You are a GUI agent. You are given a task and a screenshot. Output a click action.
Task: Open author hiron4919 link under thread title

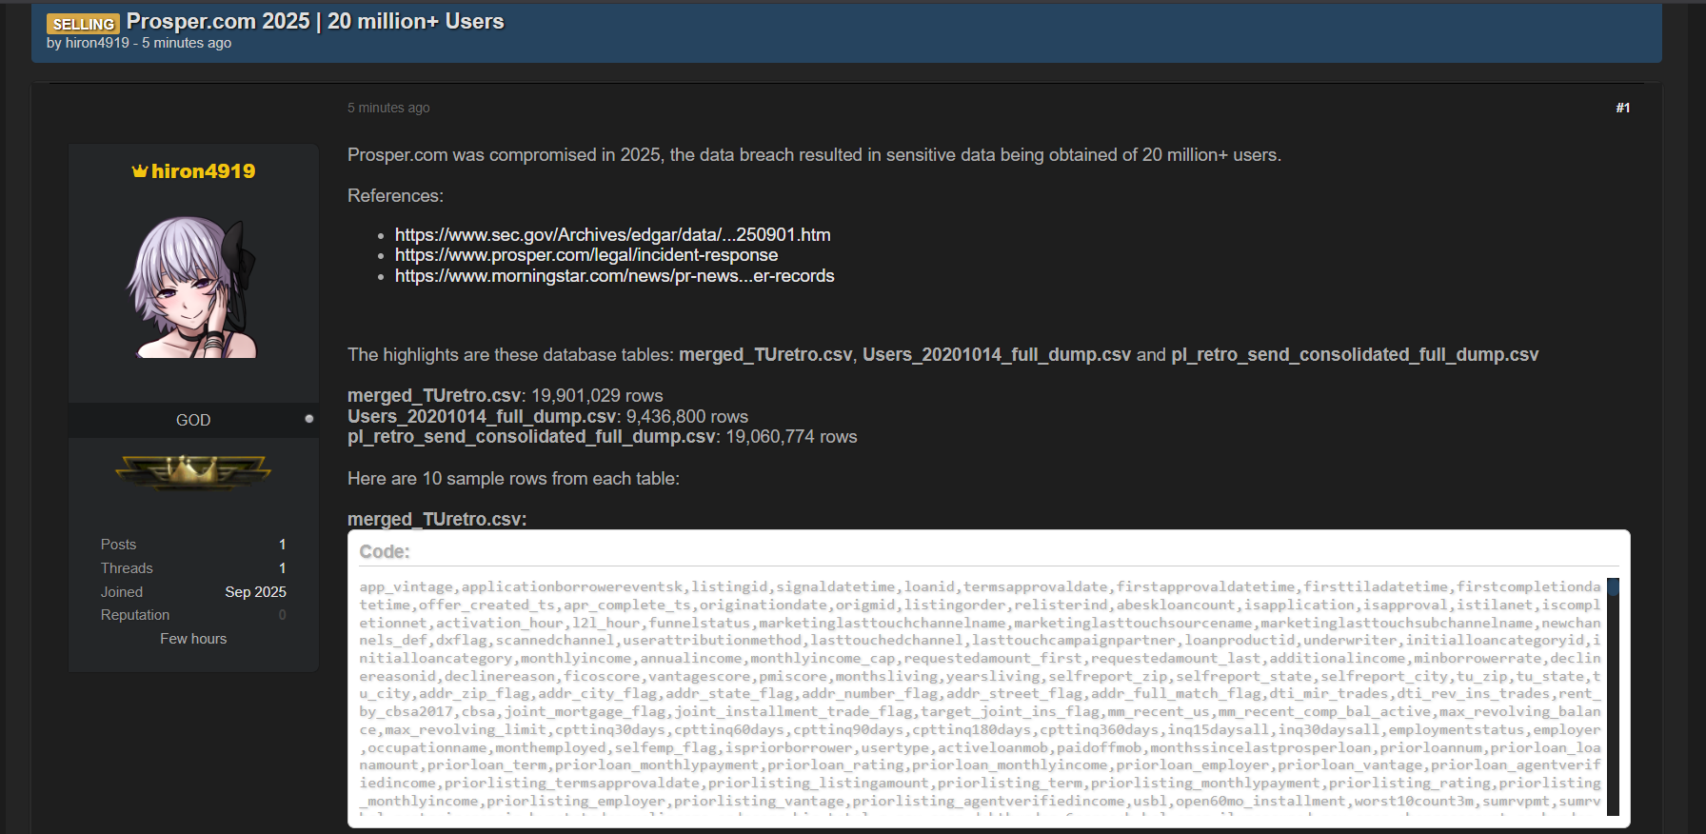pyautogui.click(x=97, y=43)
